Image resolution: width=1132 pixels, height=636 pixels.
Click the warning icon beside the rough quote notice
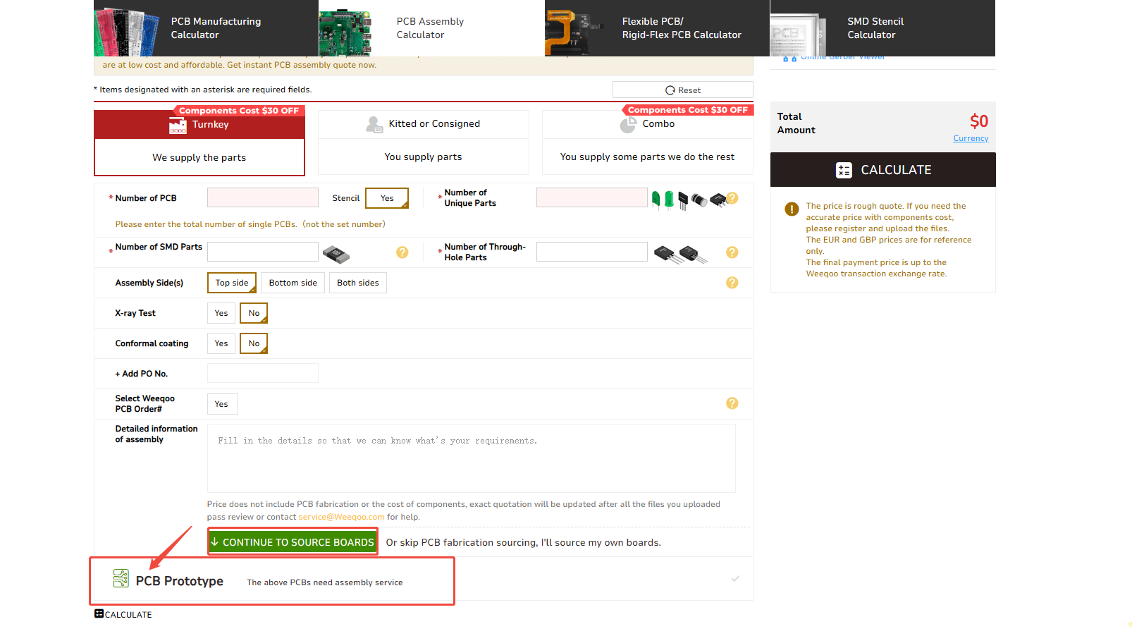[792, 209]
